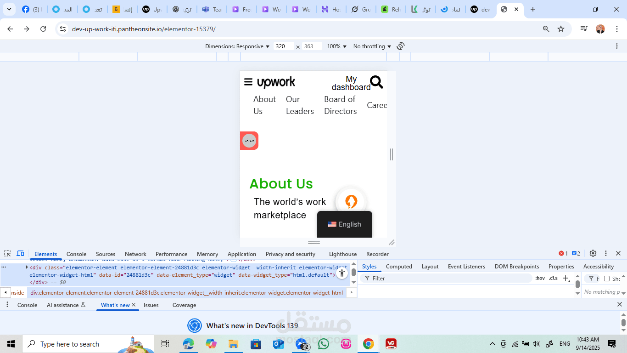Close the What's new drawer tab

tap(134, 305)
